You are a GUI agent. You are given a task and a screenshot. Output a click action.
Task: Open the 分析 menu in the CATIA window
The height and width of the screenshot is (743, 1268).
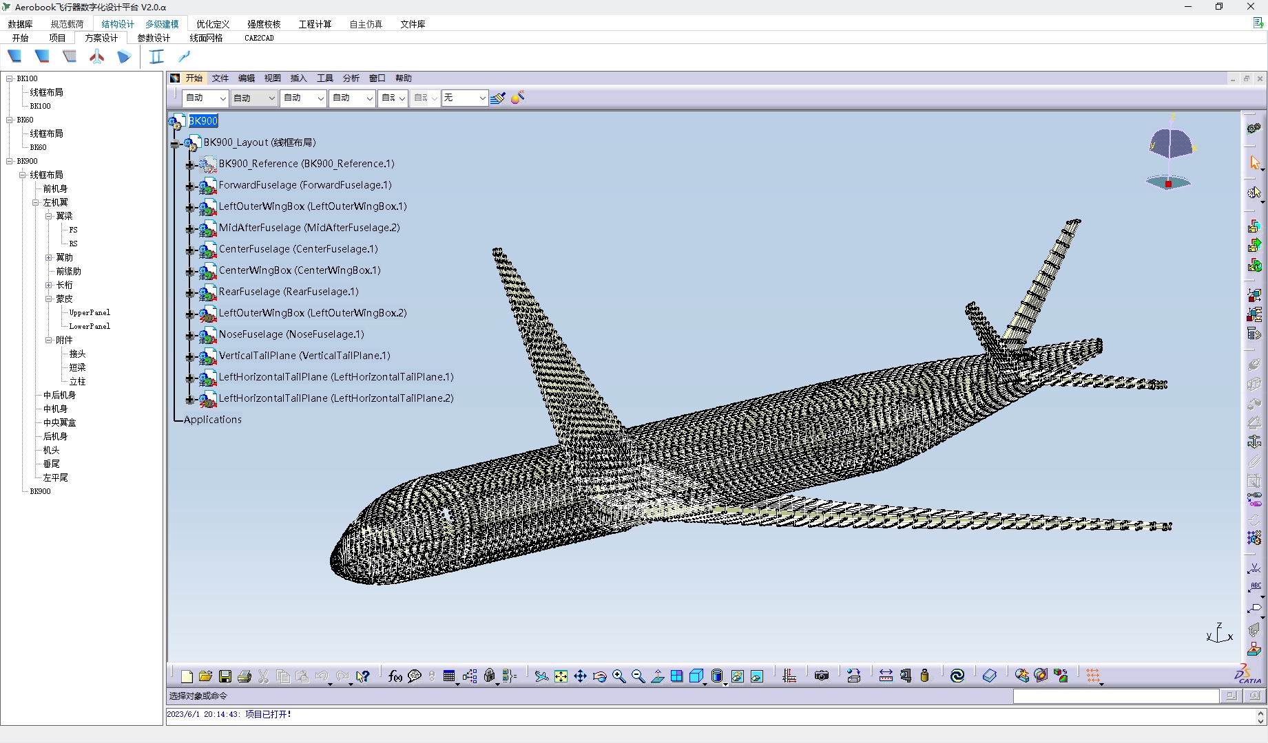351,78
